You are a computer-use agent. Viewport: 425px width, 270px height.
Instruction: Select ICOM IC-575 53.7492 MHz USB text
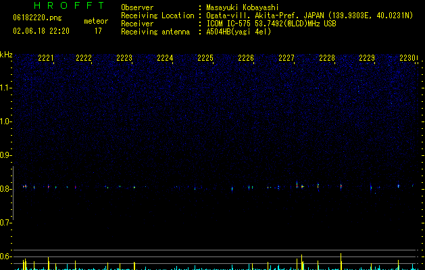(271, 24)
